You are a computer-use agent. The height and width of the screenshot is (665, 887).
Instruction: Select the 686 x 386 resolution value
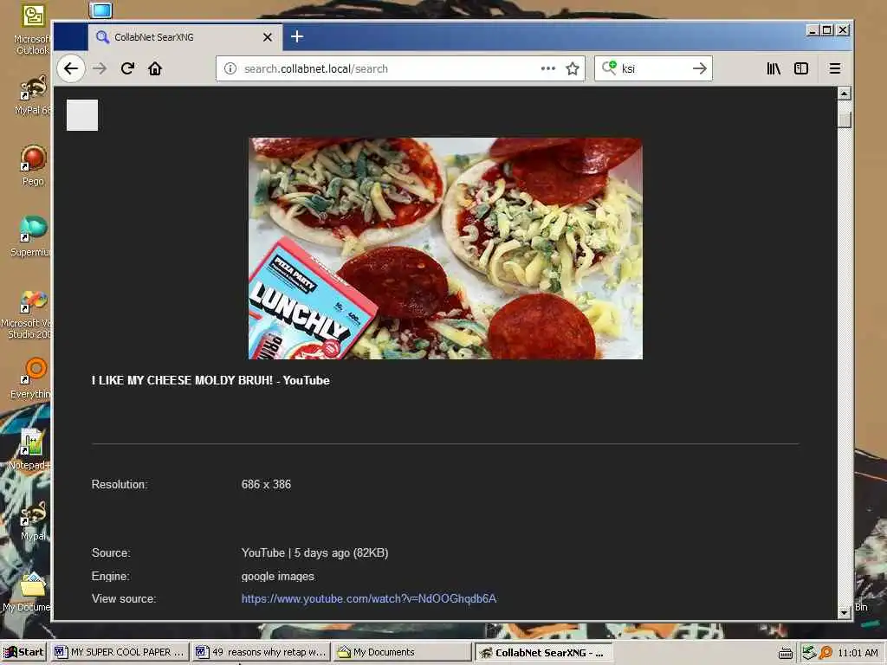click(266, 485)
